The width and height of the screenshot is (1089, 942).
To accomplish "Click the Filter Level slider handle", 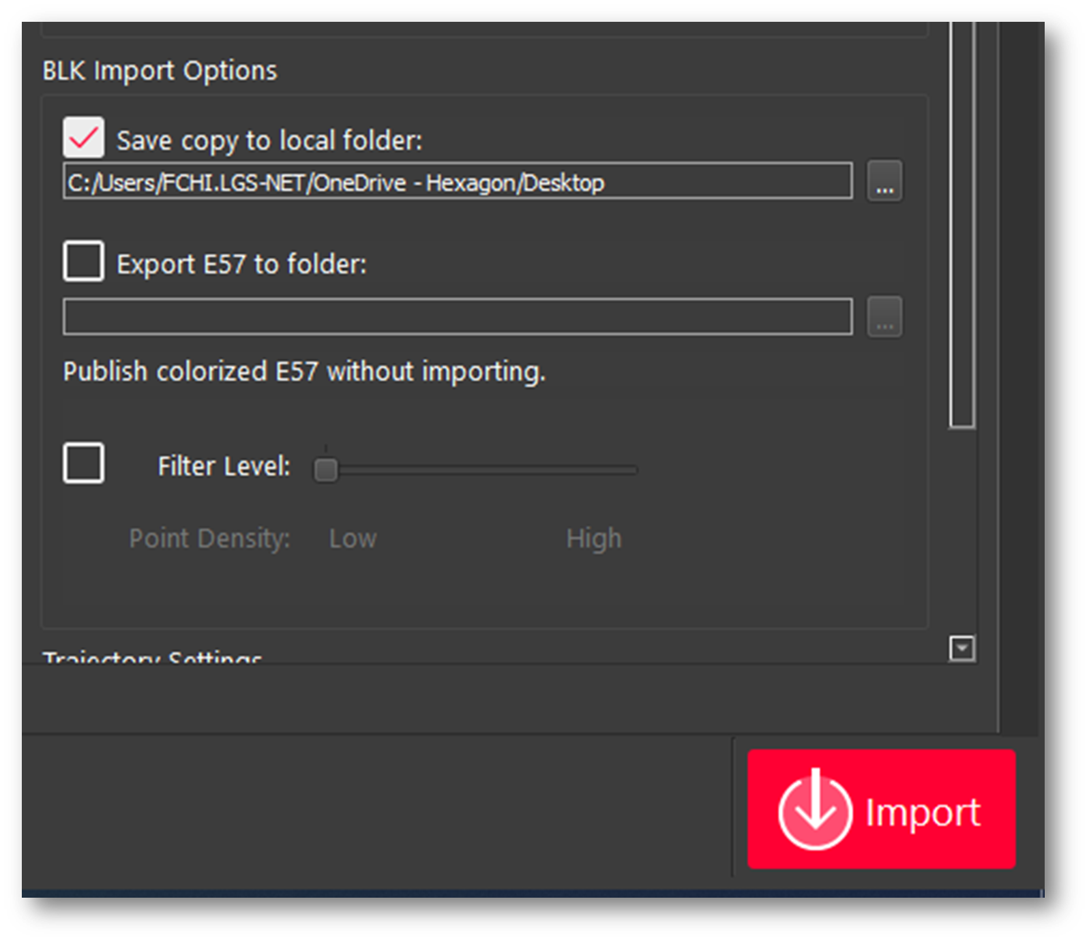I will (x=326, y=470).
